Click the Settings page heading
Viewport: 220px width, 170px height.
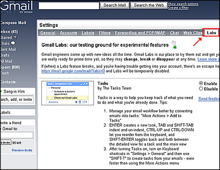(x=49, y=25)
